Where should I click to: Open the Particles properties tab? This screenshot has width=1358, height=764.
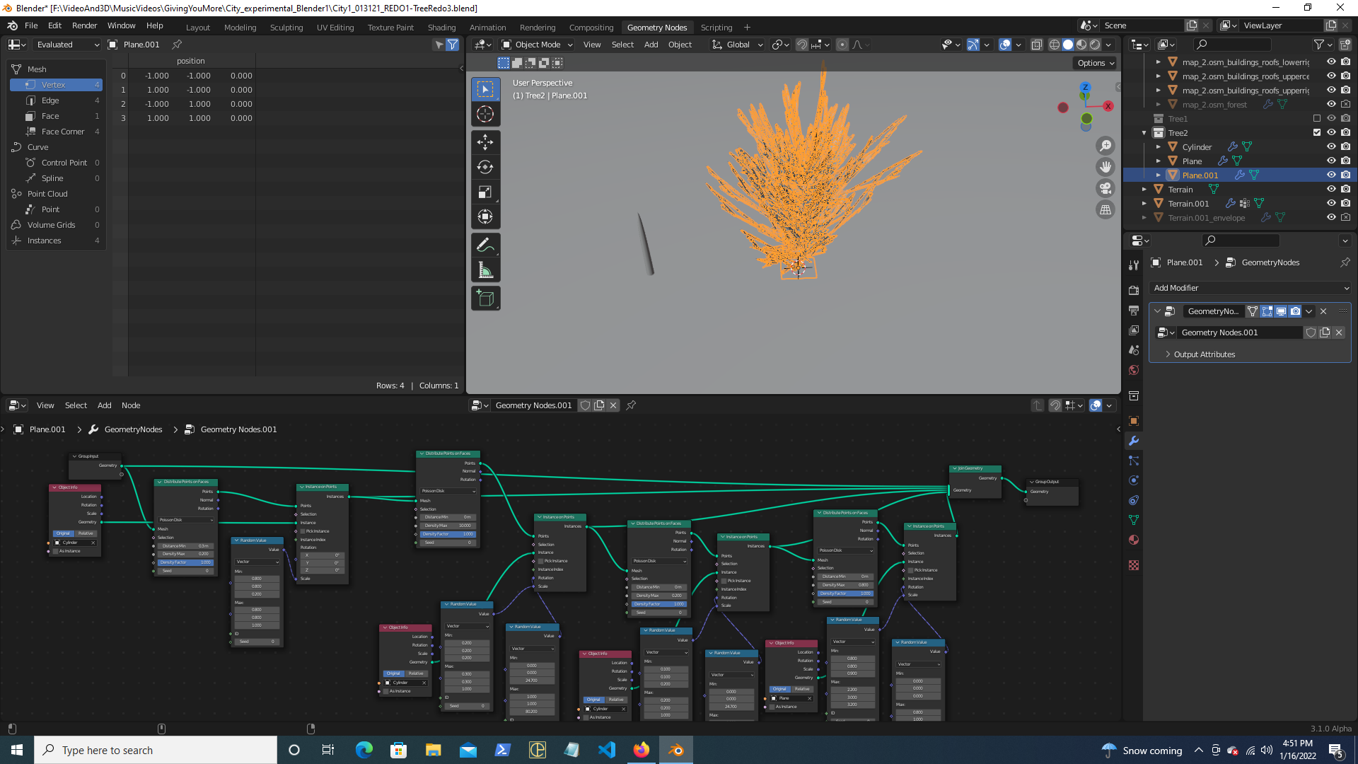coord(1134,461)
